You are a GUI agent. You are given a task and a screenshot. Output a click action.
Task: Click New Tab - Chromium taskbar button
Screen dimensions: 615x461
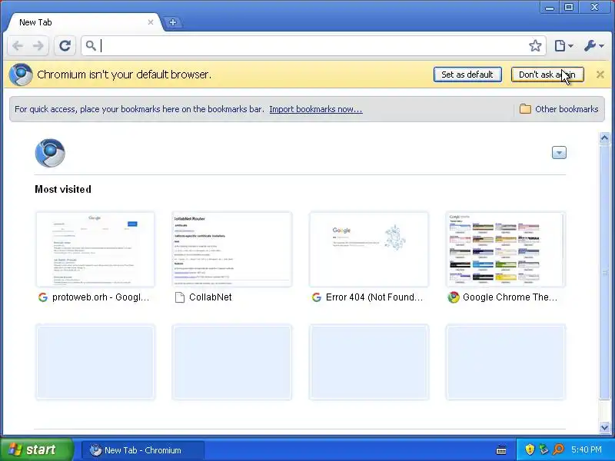point(143,450)
